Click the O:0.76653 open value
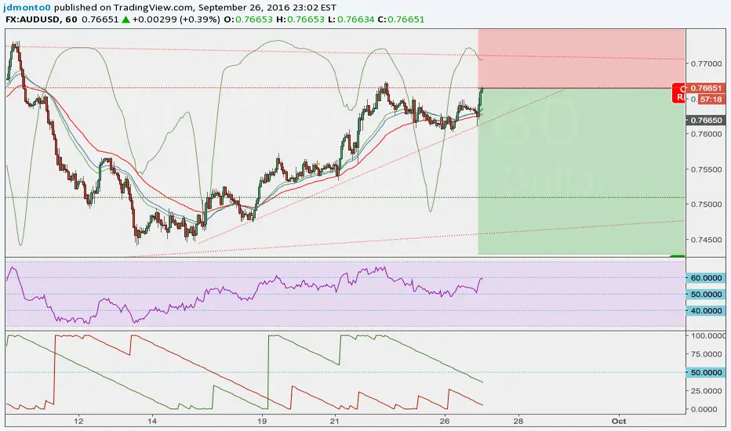731x431 pixels. click(x=248, y=20)
